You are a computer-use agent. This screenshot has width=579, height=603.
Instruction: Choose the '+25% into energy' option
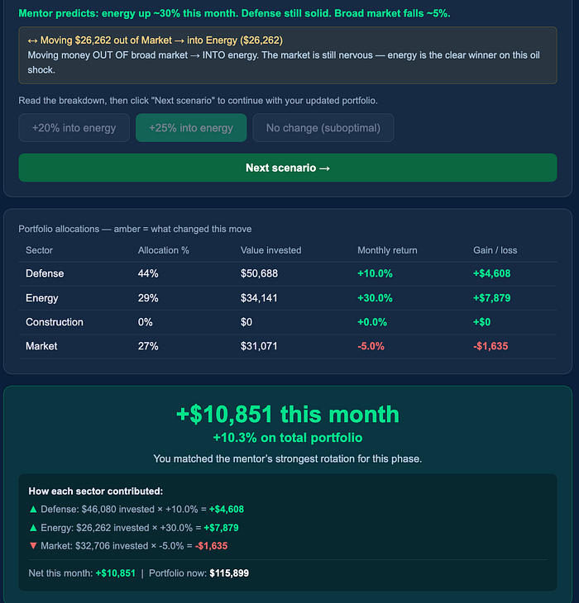pos(191,128)
